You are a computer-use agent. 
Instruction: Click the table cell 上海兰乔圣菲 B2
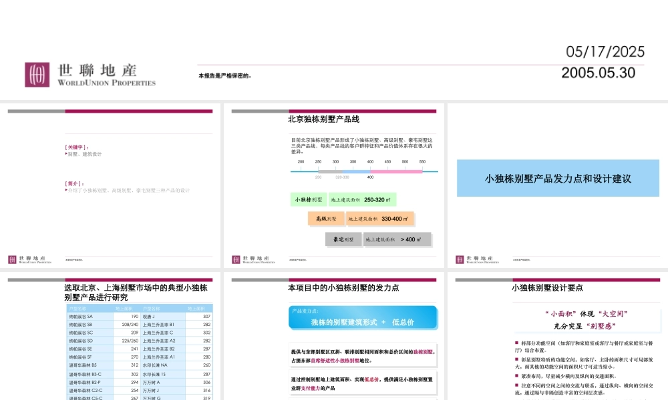coord(163,349)
